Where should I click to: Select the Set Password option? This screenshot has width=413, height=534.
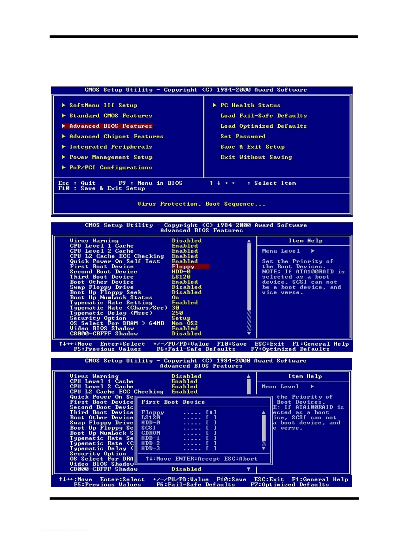(x=243, y=137)
